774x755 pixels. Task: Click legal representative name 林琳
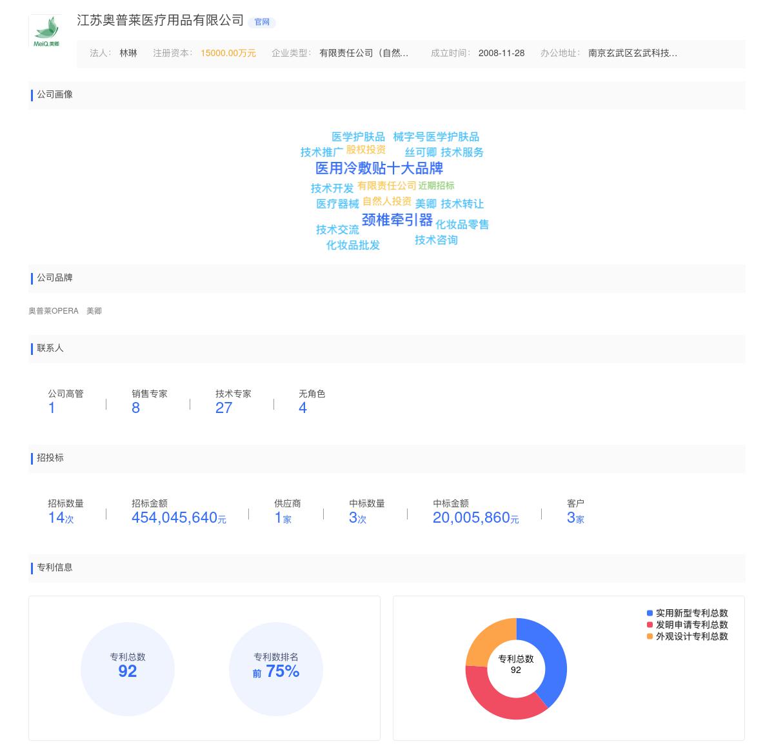click(128, 53)
